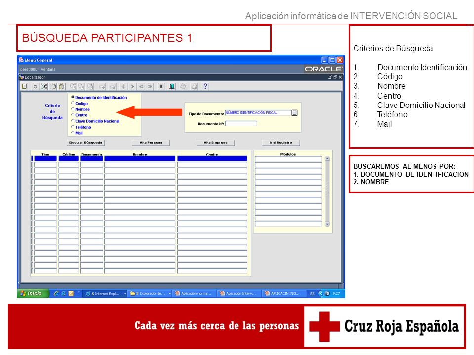Click the 9:27 clock in the system tray

click(336, 293)
